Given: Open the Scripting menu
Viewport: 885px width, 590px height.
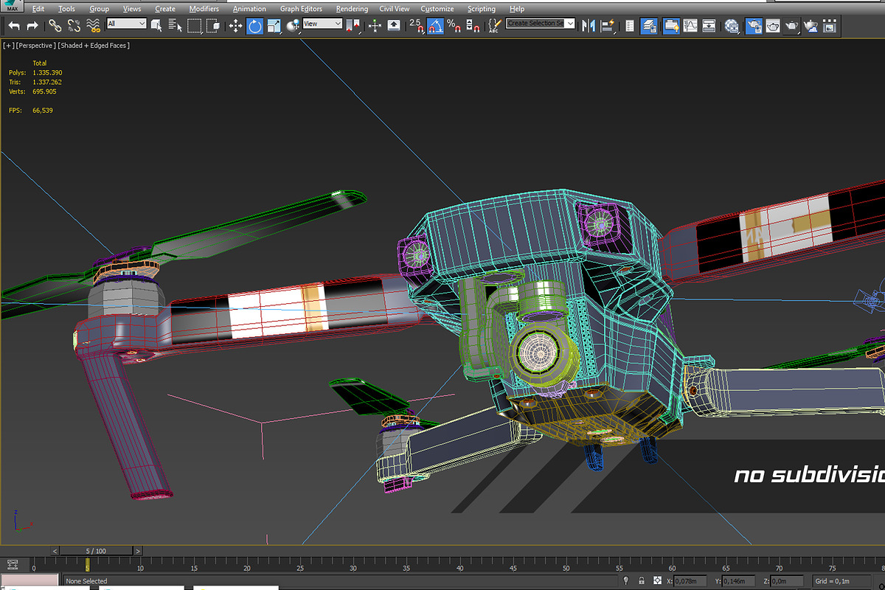Looking at the screenshot, I should [x=482, y=9].
